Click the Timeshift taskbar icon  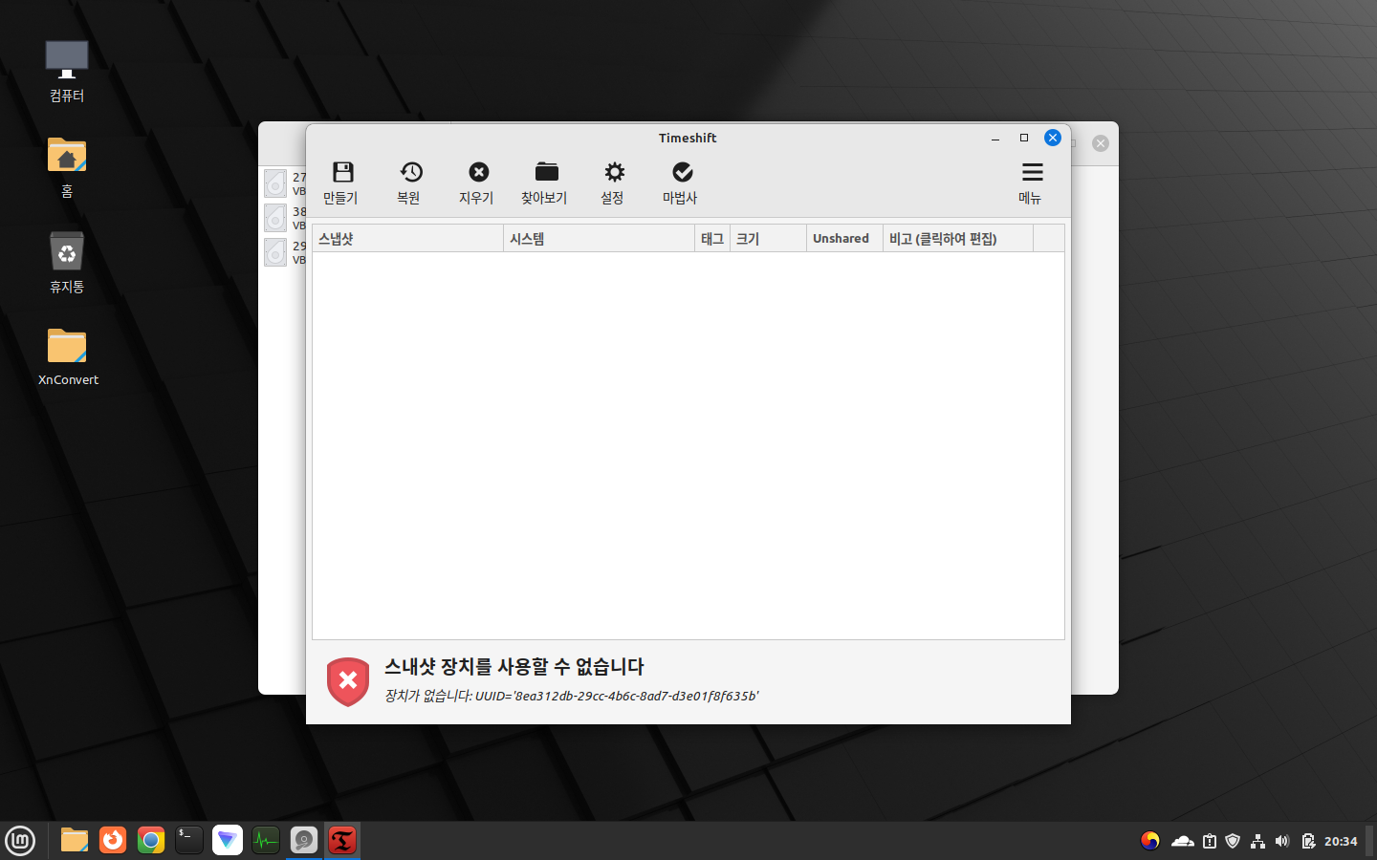pos(342,841)
